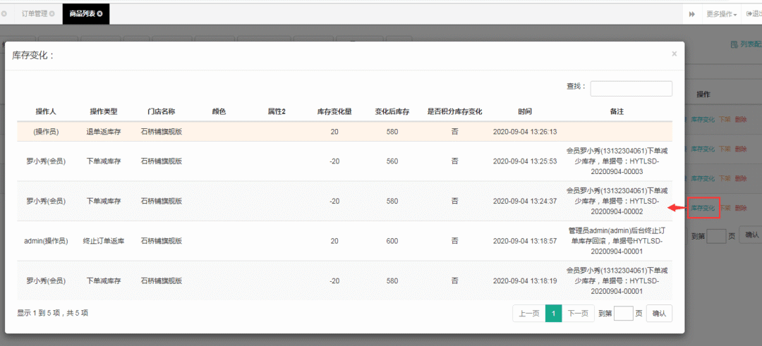The height and width of the screenshot is (346, 762).
Task: Click the dialog's page number jump field
Action: click(623, 314)
